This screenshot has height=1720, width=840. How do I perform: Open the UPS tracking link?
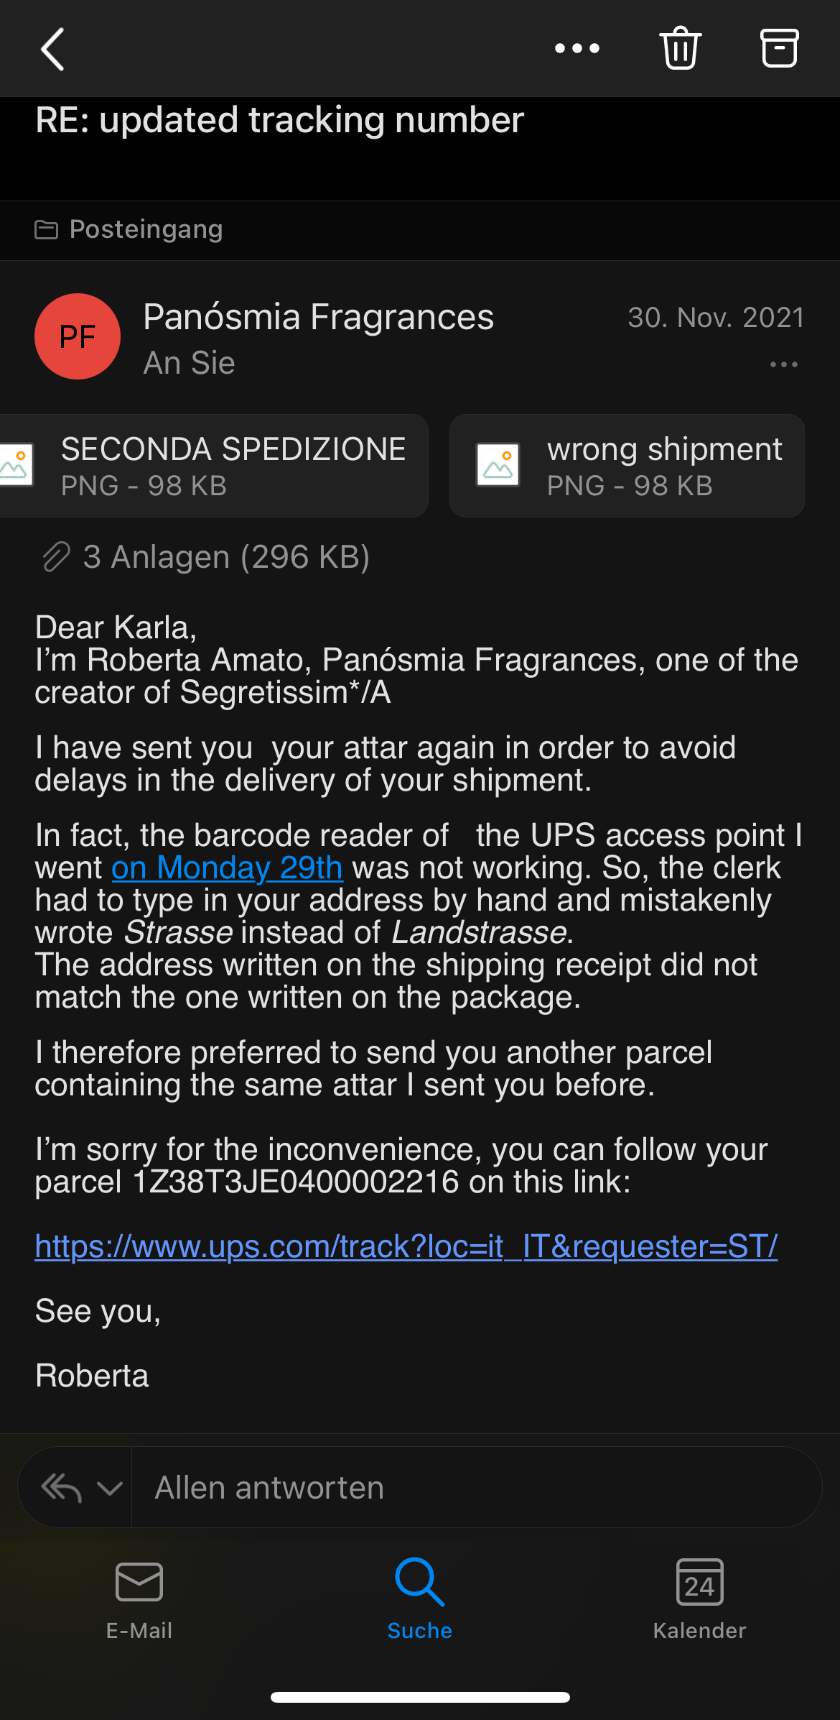coord(406,1246)
